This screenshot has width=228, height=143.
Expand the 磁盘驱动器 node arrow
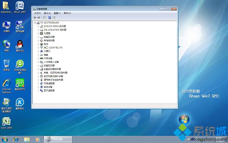click(38, 37)
